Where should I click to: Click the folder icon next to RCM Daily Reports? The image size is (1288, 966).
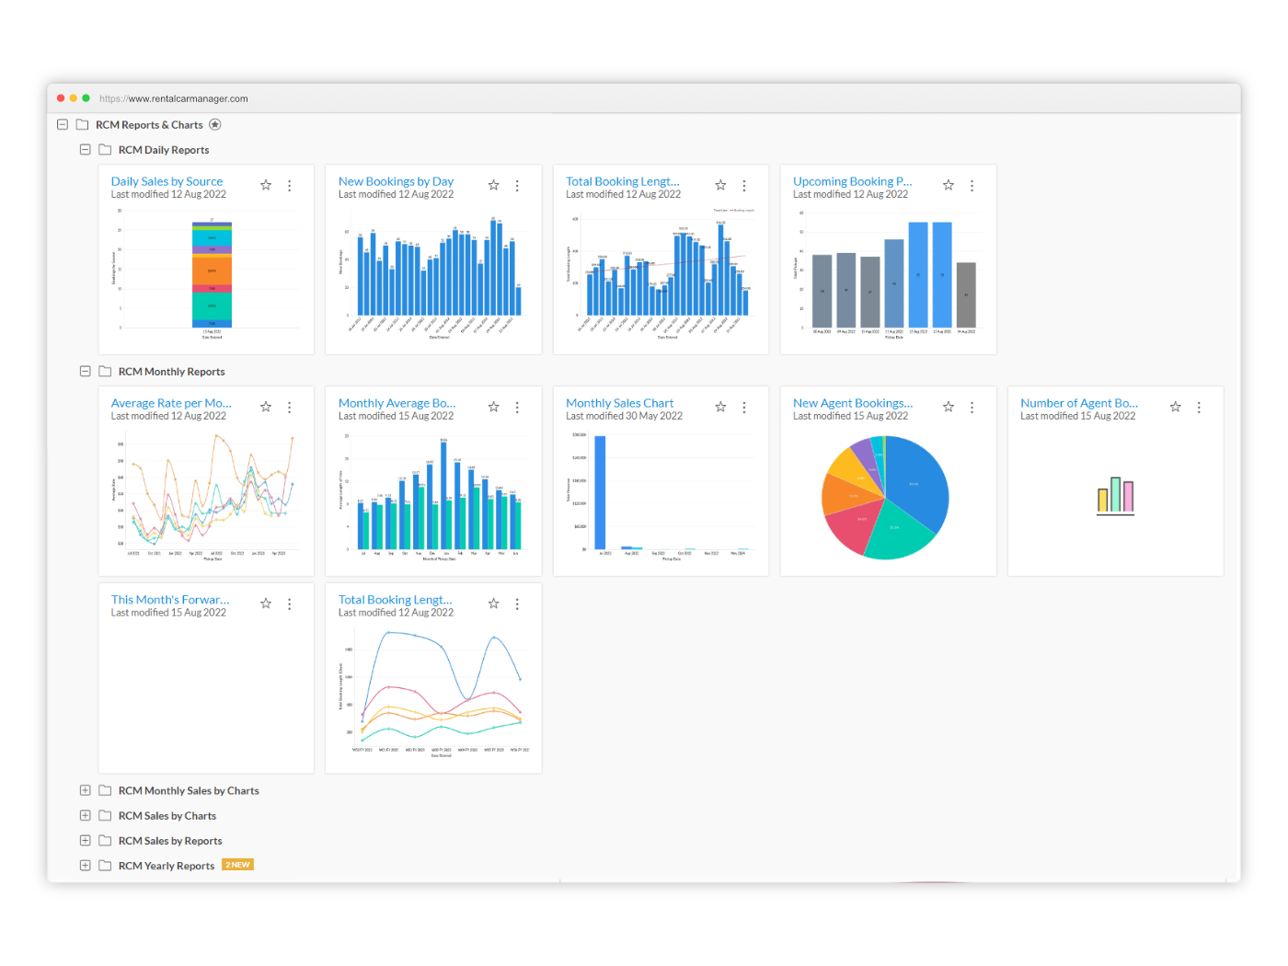104,149
